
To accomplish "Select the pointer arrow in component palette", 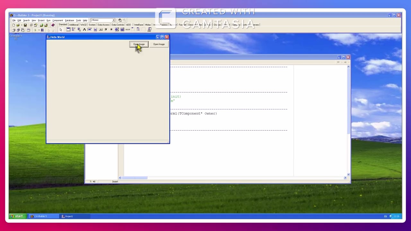I will pos(61,30).
